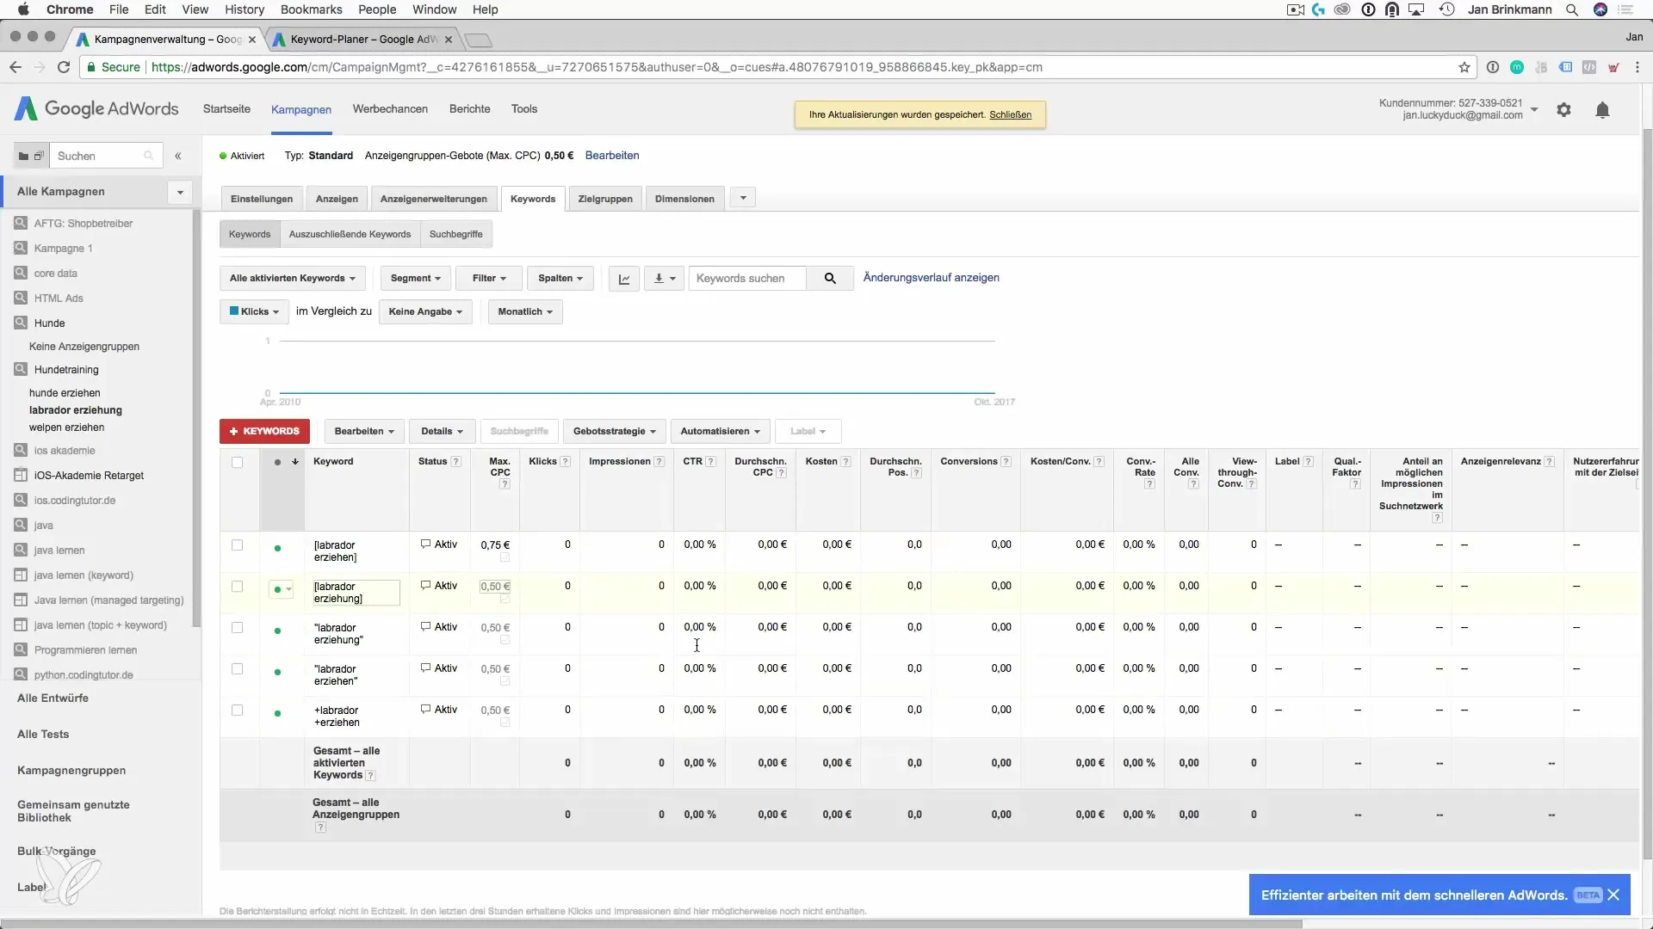Collapse the campaign sidebar panel
1653x929 pixels.
tap(178, 156)
